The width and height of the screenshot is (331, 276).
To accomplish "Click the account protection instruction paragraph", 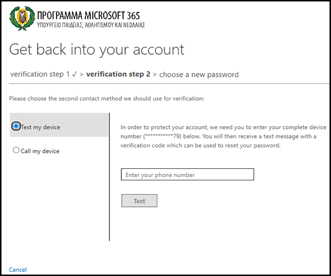I will (223, 137).
